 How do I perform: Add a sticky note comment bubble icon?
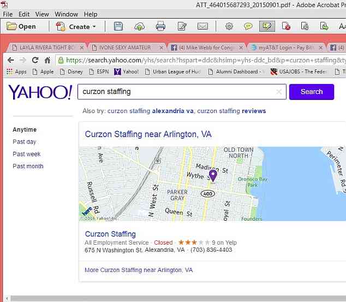[x=248, y=27]
